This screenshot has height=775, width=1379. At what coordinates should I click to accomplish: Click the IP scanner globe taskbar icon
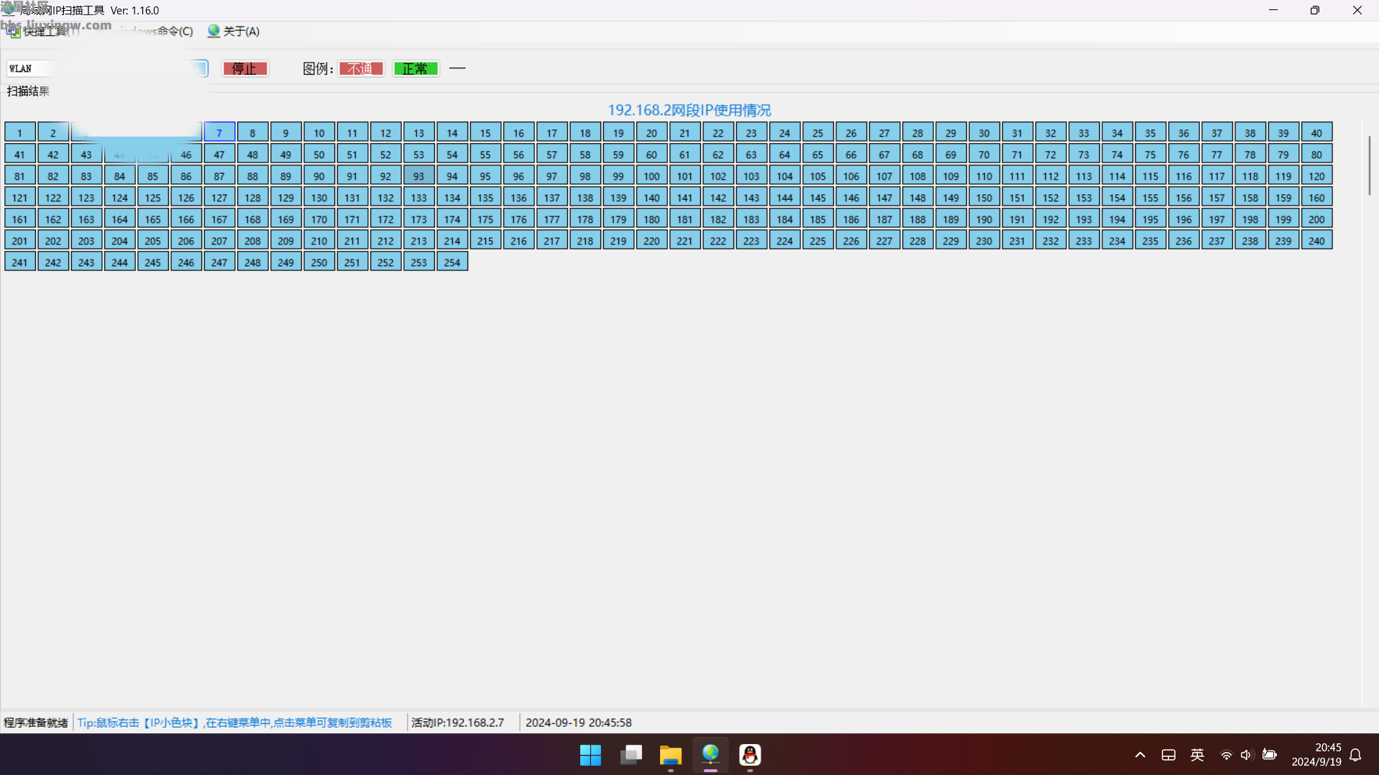click(x=710, y=755)
